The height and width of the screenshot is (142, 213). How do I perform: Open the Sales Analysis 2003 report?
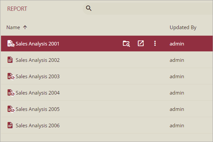[38, 77]
